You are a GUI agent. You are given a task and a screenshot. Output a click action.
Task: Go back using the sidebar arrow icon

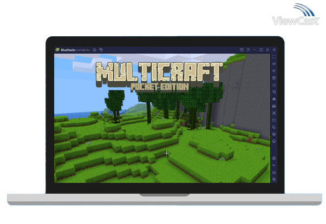tap(274, 166)
